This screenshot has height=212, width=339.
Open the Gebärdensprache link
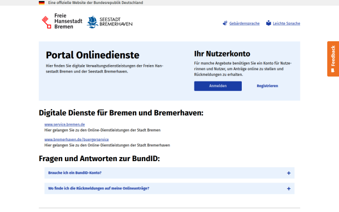coord(244,23)
